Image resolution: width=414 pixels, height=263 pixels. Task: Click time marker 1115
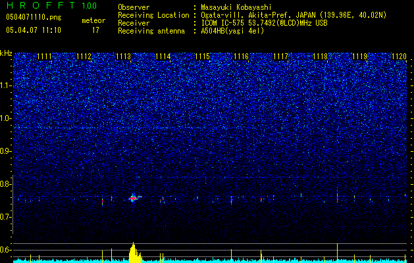pyautogui.click(x=202, y=57)
